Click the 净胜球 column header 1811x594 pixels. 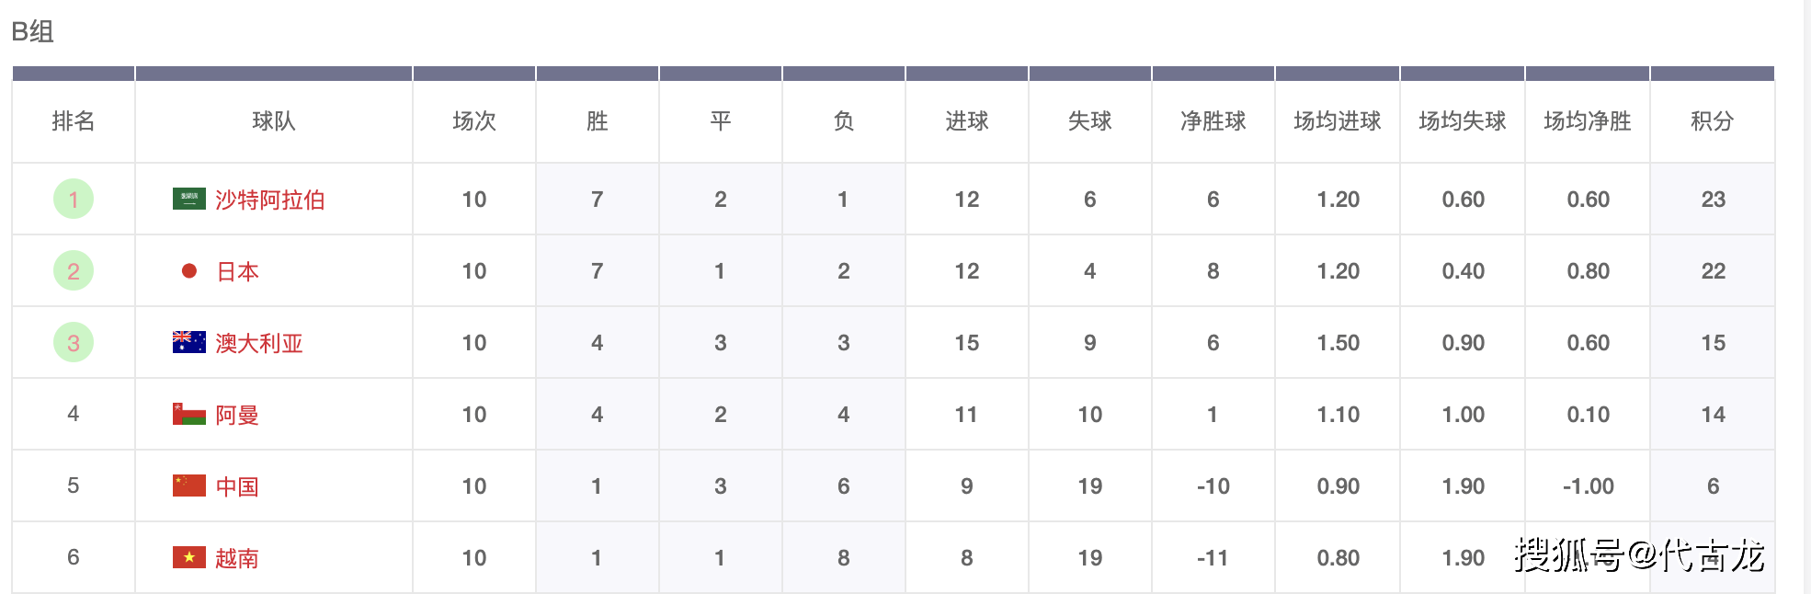point(1213,120)
